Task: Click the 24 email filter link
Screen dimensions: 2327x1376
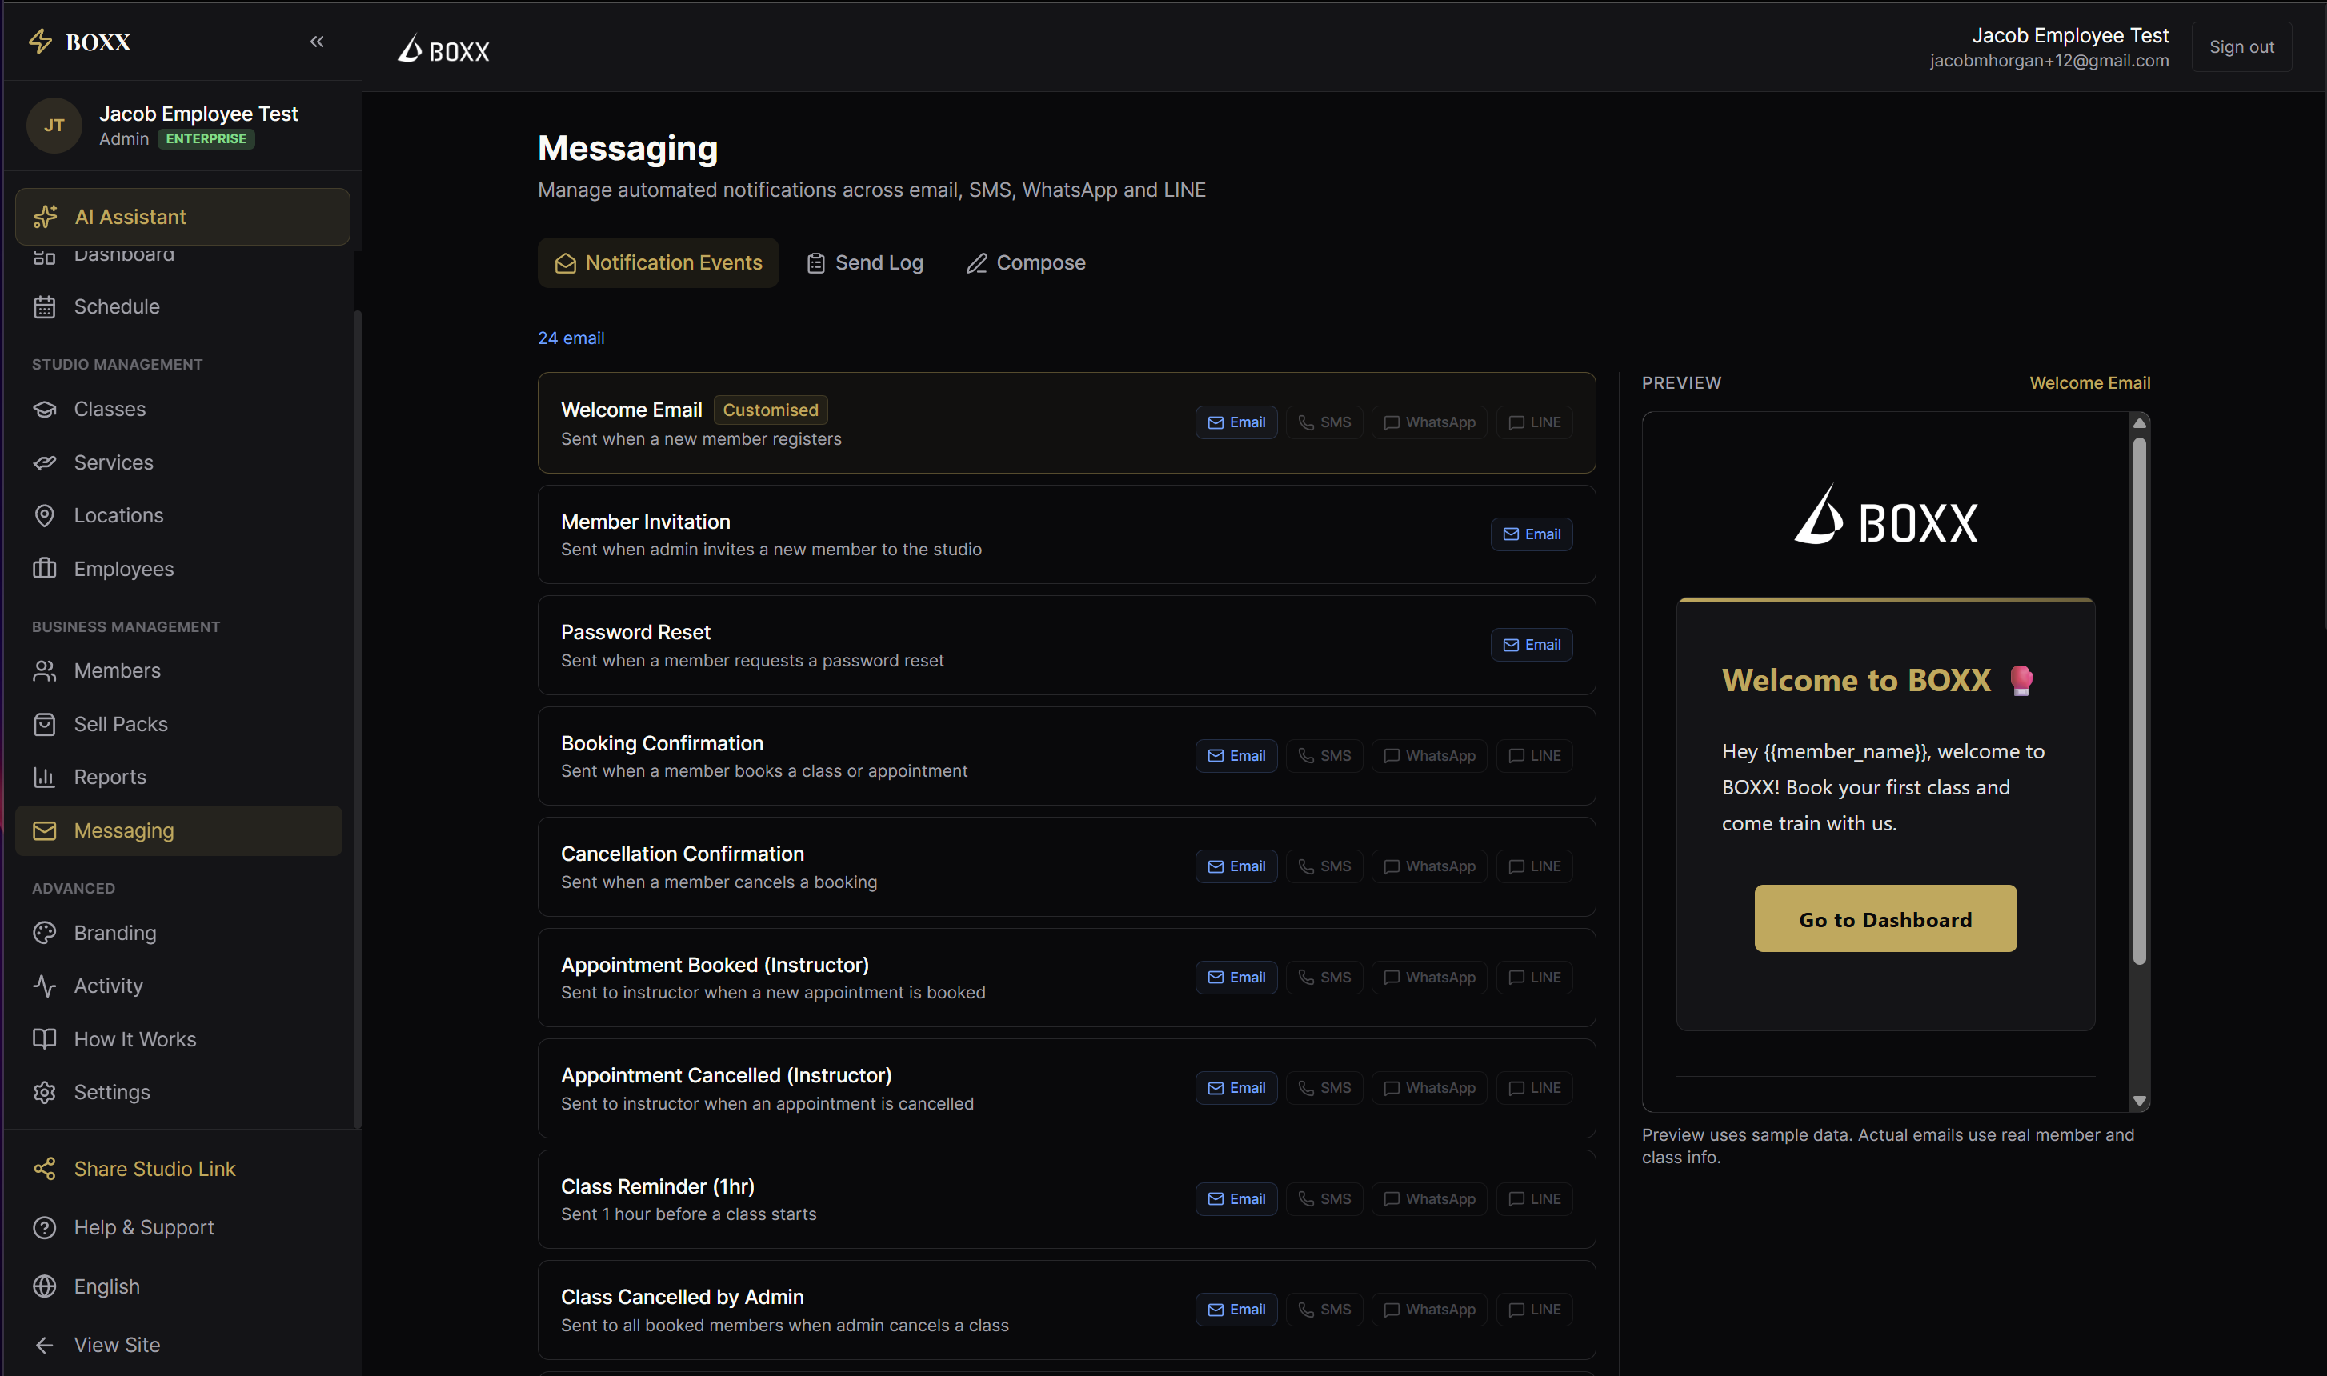Action: [571, 338]
